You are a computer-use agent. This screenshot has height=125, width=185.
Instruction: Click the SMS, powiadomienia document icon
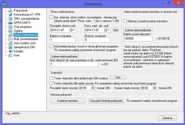click(10, 19)
